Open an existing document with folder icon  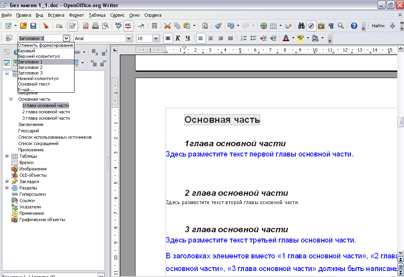23,26
